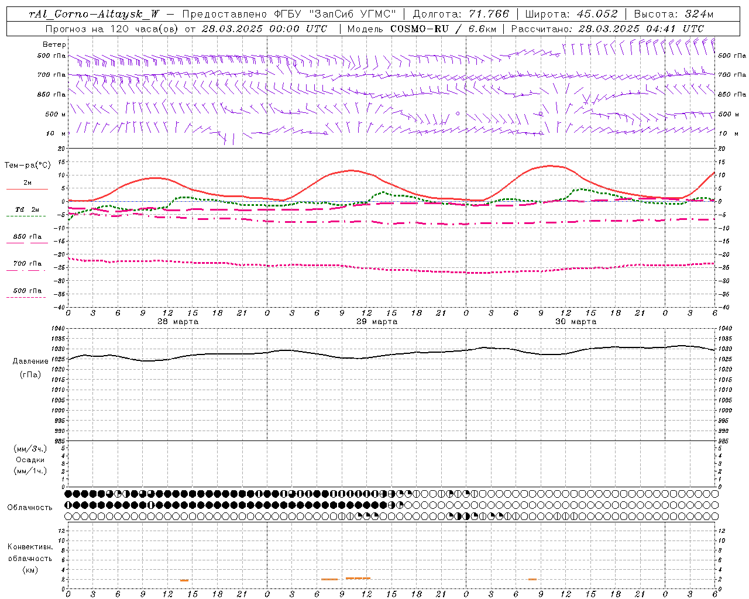
Task: Select the Тем-ра(°C) axis label
Action: click(x=28, y=166)
